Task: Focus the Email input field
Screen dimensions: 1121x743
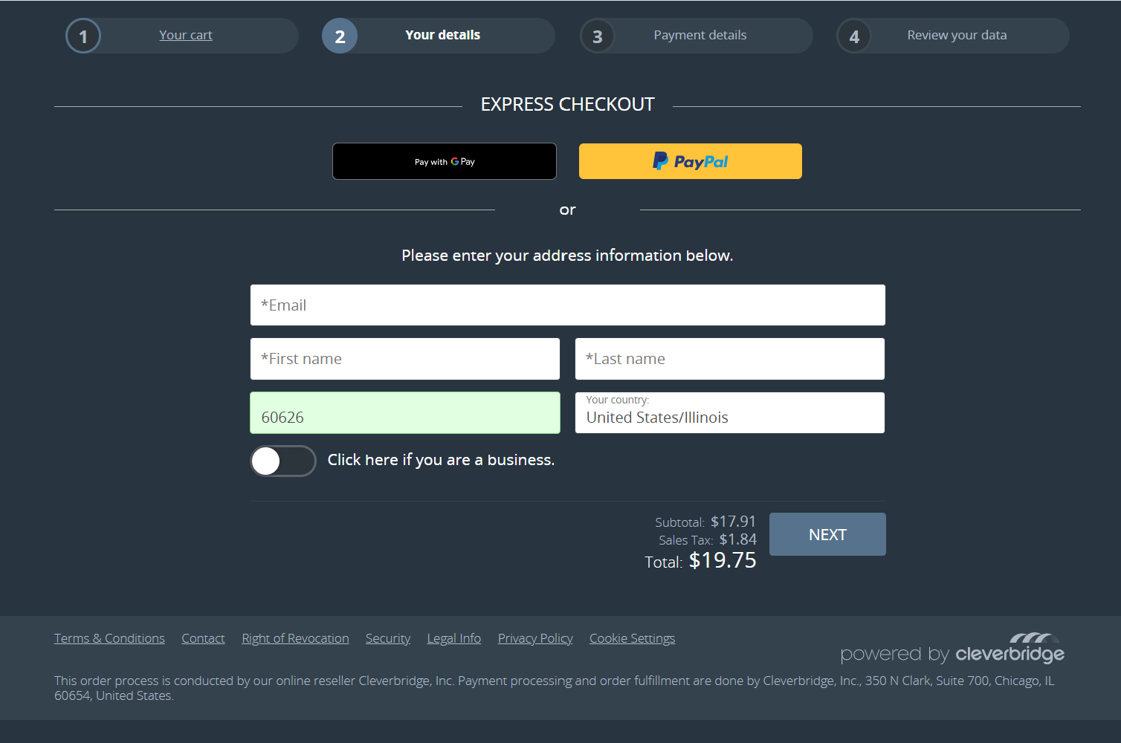Action: tap(568, 305)
